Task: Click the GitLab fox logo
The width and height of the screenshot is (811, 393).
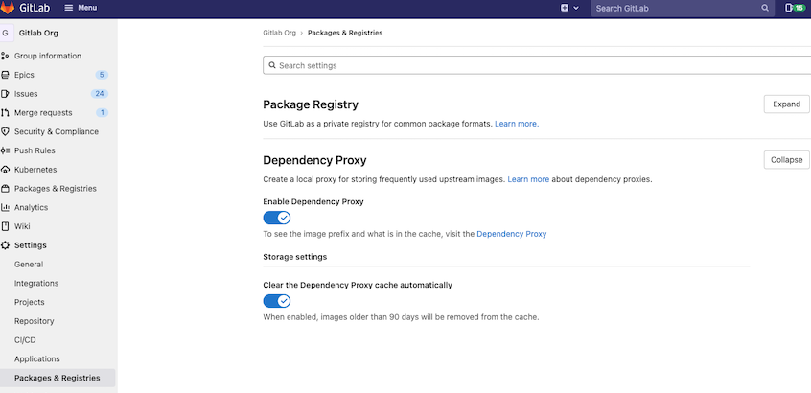Action: [x=7, y=8]
